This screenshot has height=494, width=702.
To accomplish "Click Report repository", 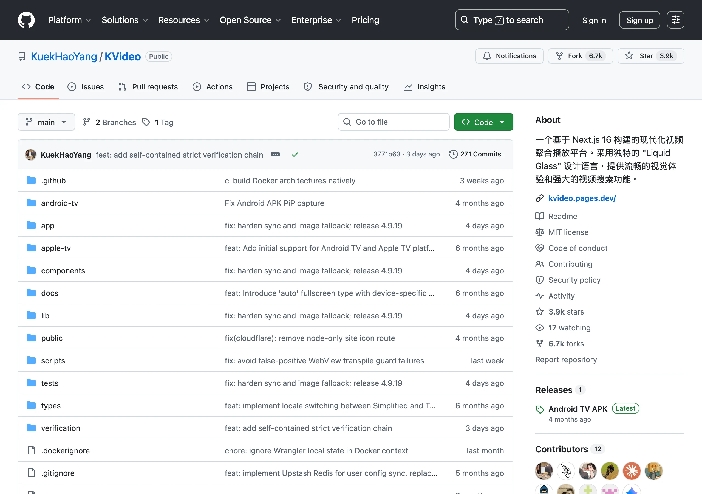I will tap(566, 359).
